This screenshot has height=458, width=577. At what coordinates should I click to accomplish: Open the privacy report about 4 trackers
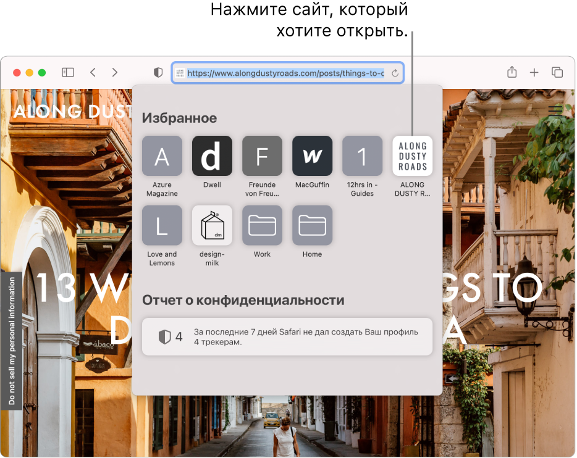(x=287, y=336)
